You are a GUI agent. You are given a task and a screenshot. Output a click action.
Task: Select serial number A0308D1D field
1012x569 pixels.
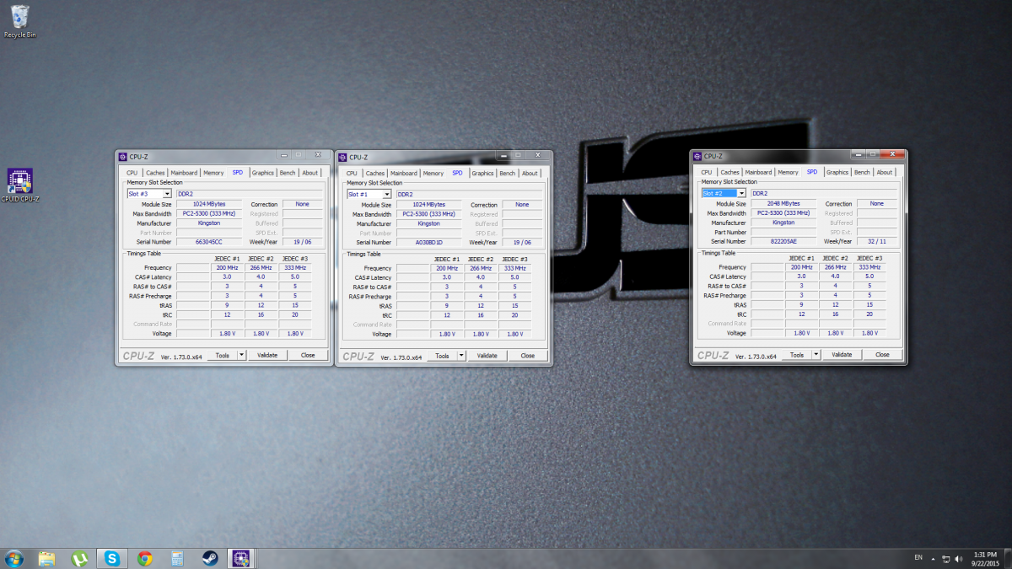[429, 242]
